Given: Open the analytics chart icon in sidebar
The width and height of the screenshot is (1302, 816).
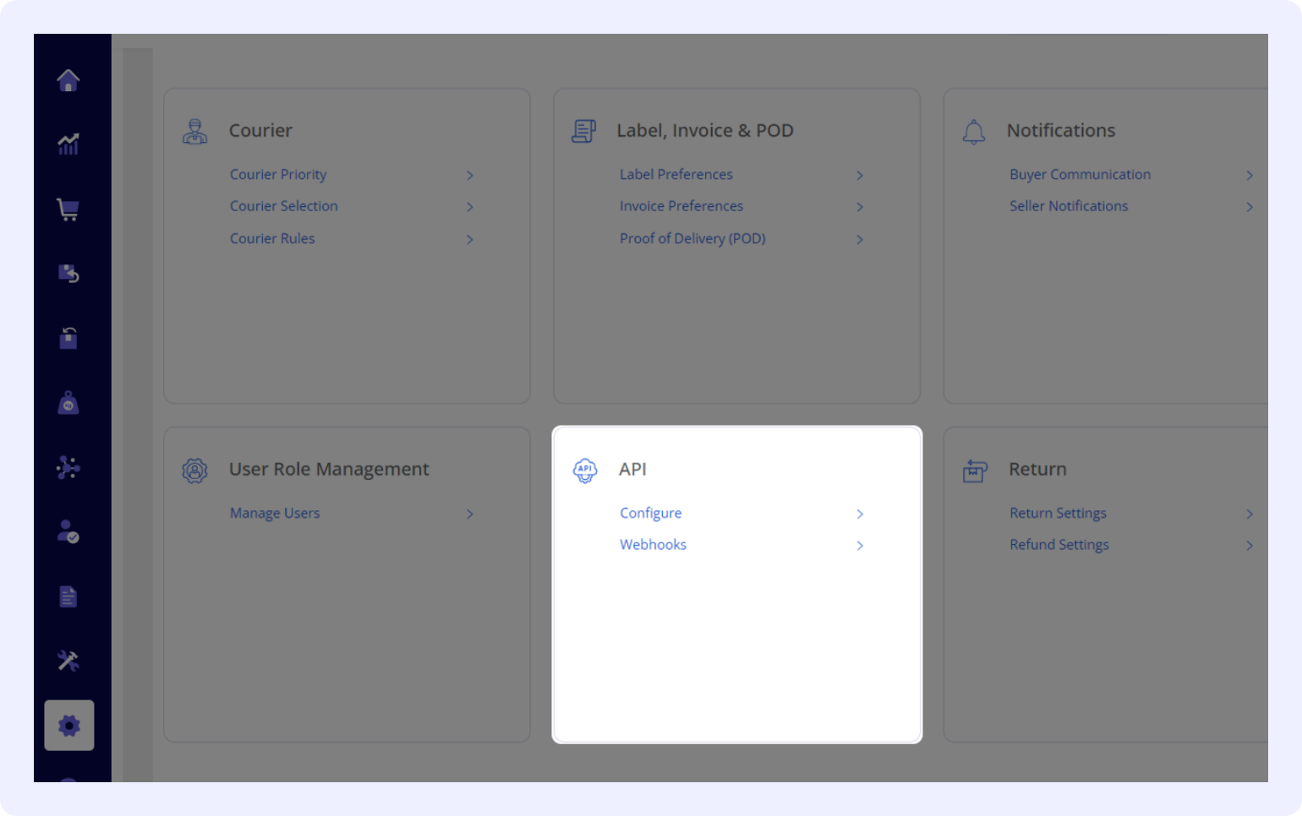Looking at the screenshot, I should [68, 144].
